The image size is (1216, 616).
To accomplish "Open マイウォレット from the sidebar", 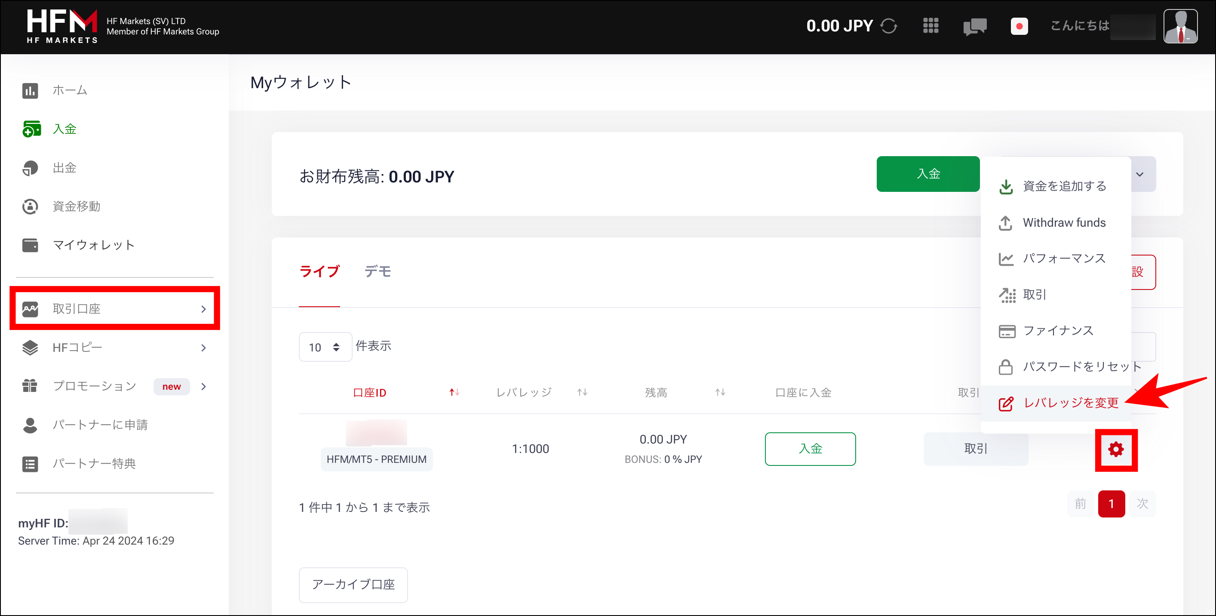I will click(93, 245).
